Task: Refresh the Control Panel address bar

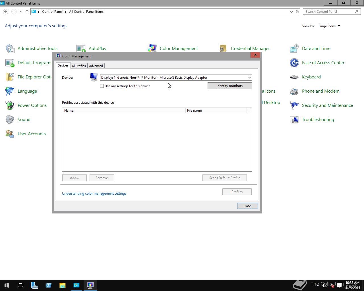Action: pyautogui.click(x=297, y=12)
